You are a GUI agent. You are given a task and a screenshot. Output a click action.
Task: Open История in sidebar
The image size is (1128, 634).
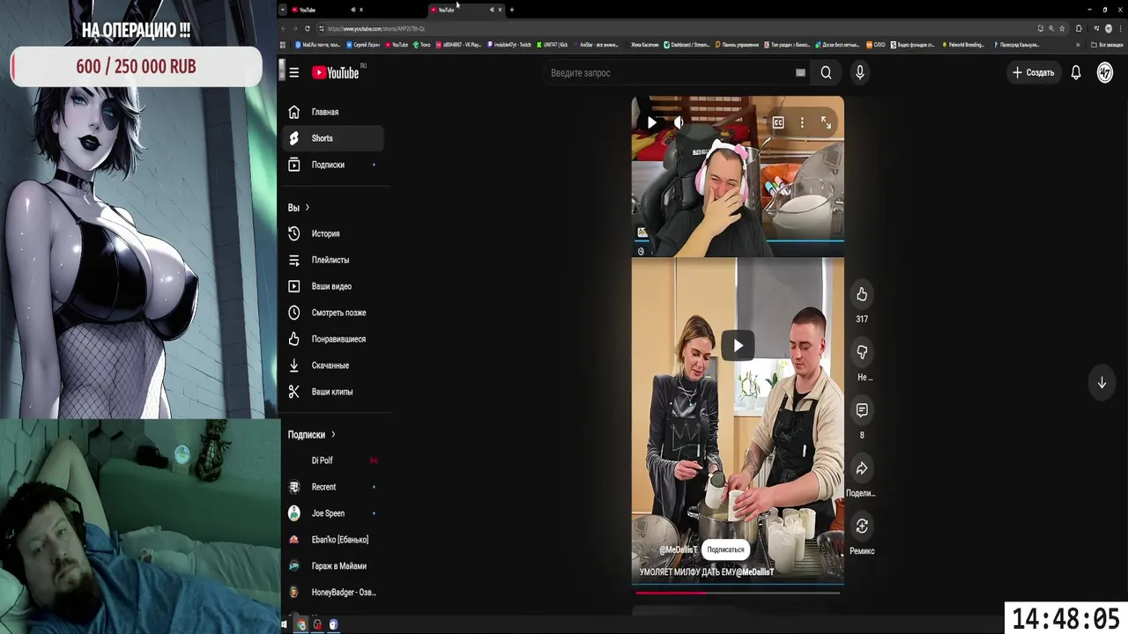[x=333, y=233]
